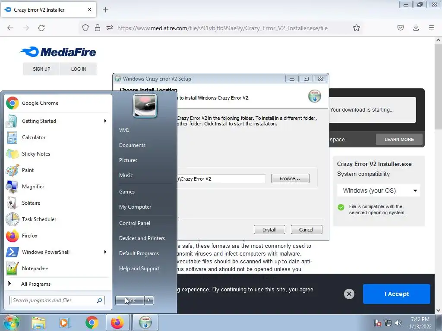
Task: Click SIGN UP on MediaFire
Action: (x=41, y=69)
